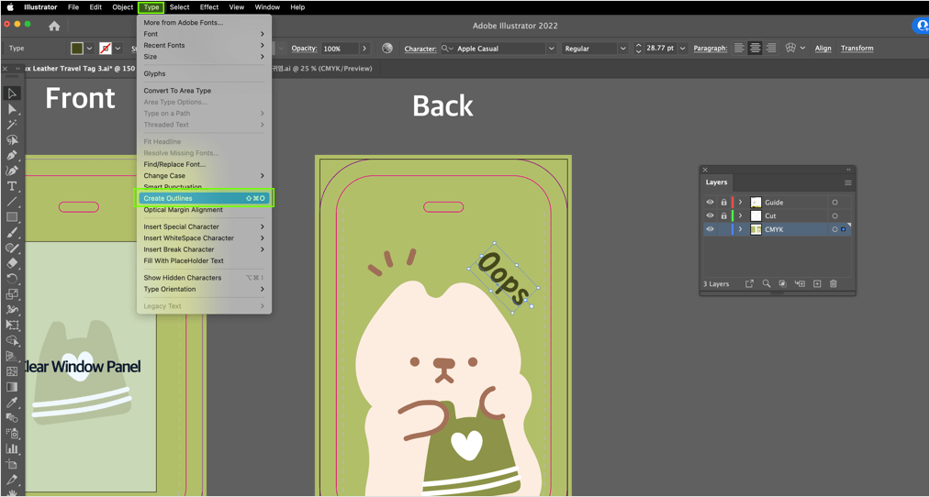This screenshot has height=497, width=930.
Task: Click Create New Layer icon
Action: coord(817,283)
